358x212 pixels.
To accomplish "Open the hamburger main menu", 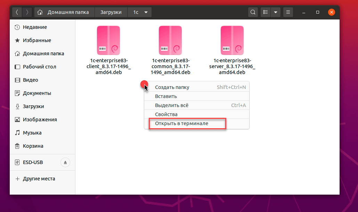I will coord(288,12).
